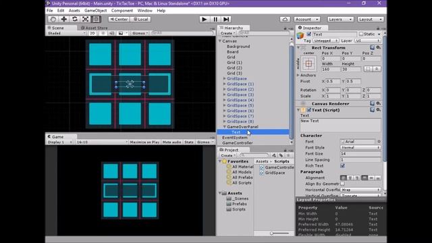Viewport: 432px width, 243px height.
Task: Select the Move tool
Action: click(63, 20)
